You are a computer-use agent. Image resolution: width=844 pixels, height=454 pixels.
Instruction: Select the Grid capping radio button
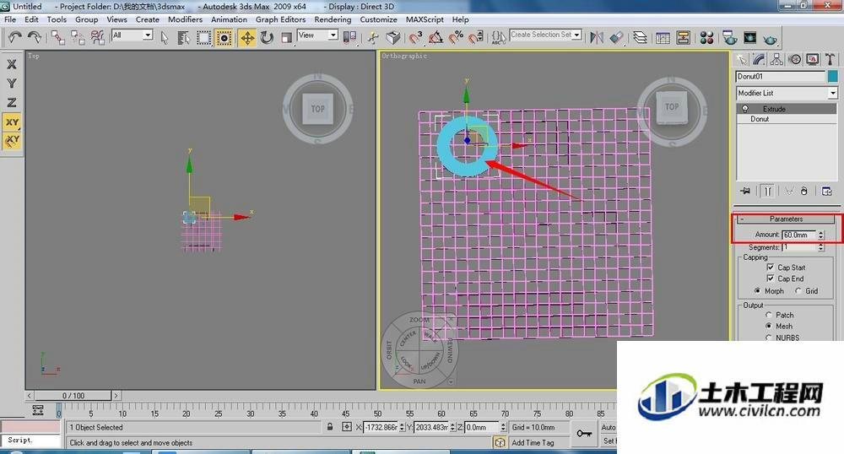coord(798,290)
